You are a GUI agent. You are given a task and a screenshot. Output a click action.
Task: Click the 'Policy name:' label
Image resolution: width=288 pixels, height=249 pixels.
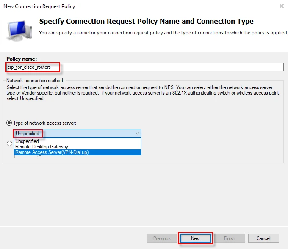(x=22, y=59)
